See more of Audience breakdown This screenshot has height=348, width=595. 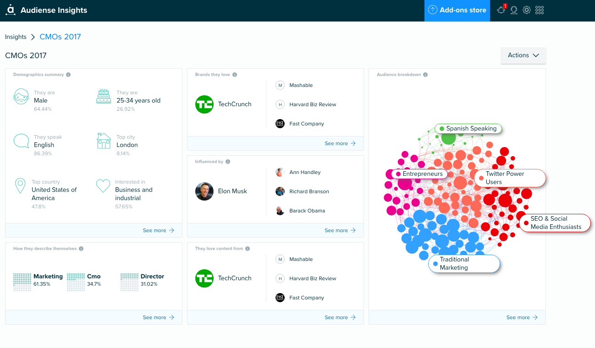pos(522,317)
